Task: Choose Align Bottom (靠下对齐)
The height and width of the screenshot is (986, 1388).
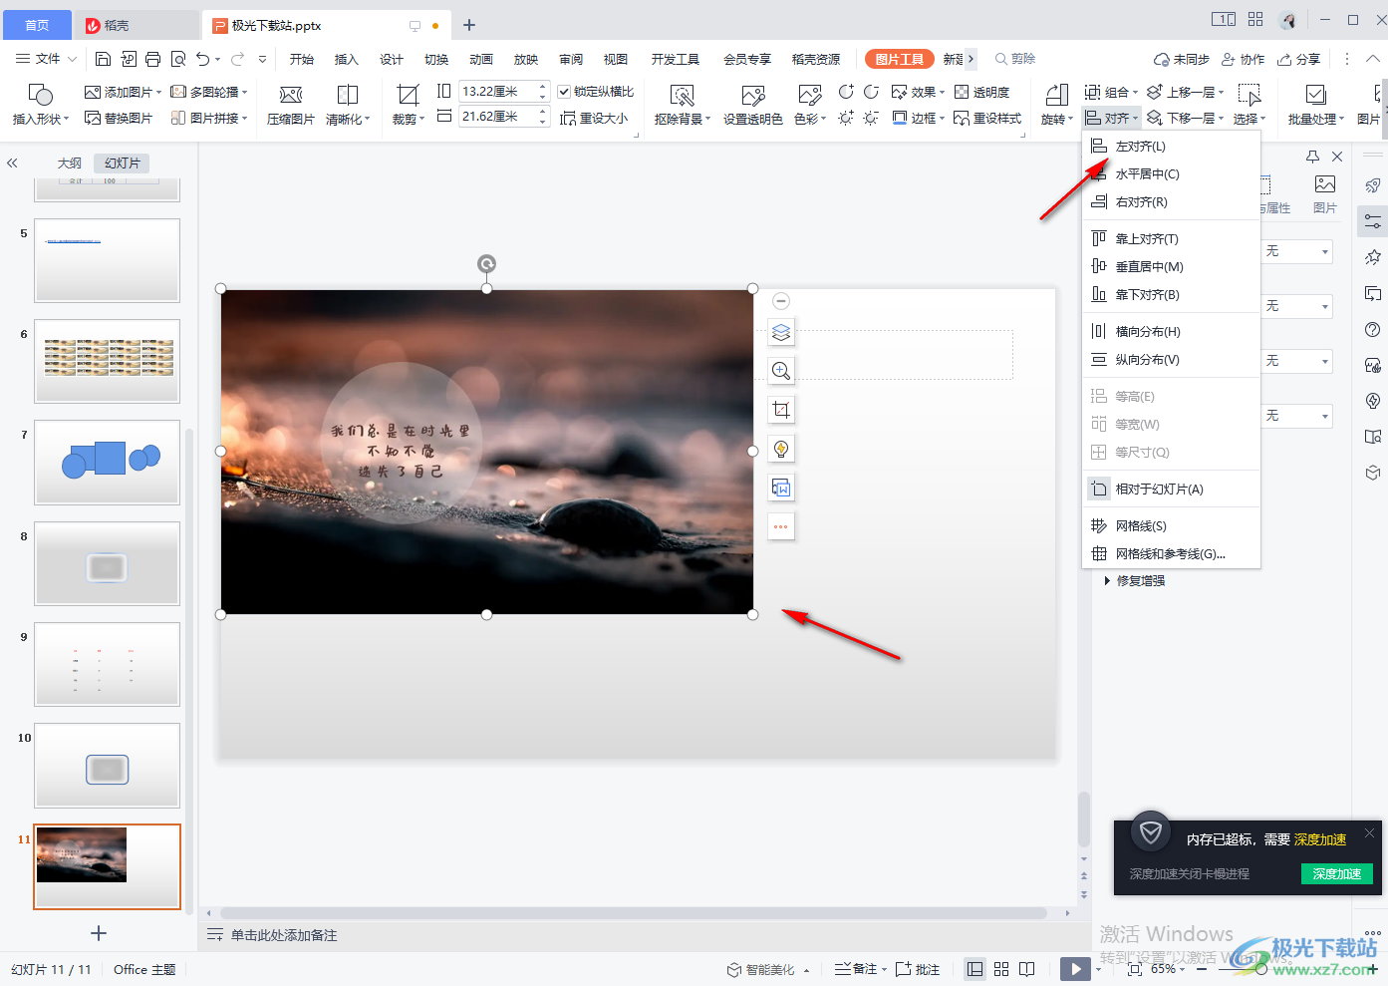Action: 1171,294
